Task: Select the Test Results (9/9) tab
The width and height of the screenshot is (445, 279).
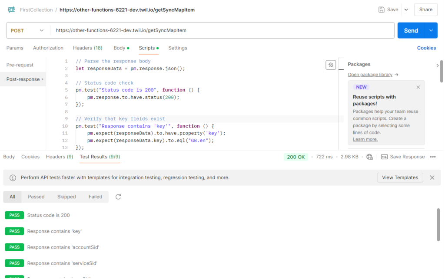Action: point(100,157)
